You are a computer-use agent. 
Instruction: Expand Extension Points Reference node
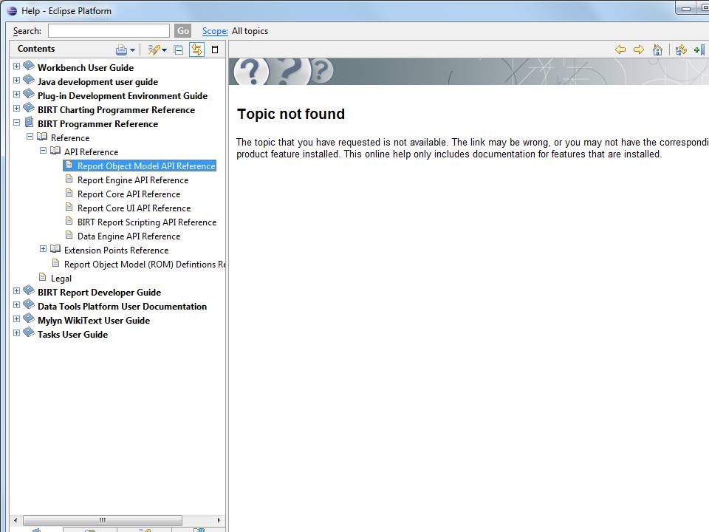tap(43, 248)
